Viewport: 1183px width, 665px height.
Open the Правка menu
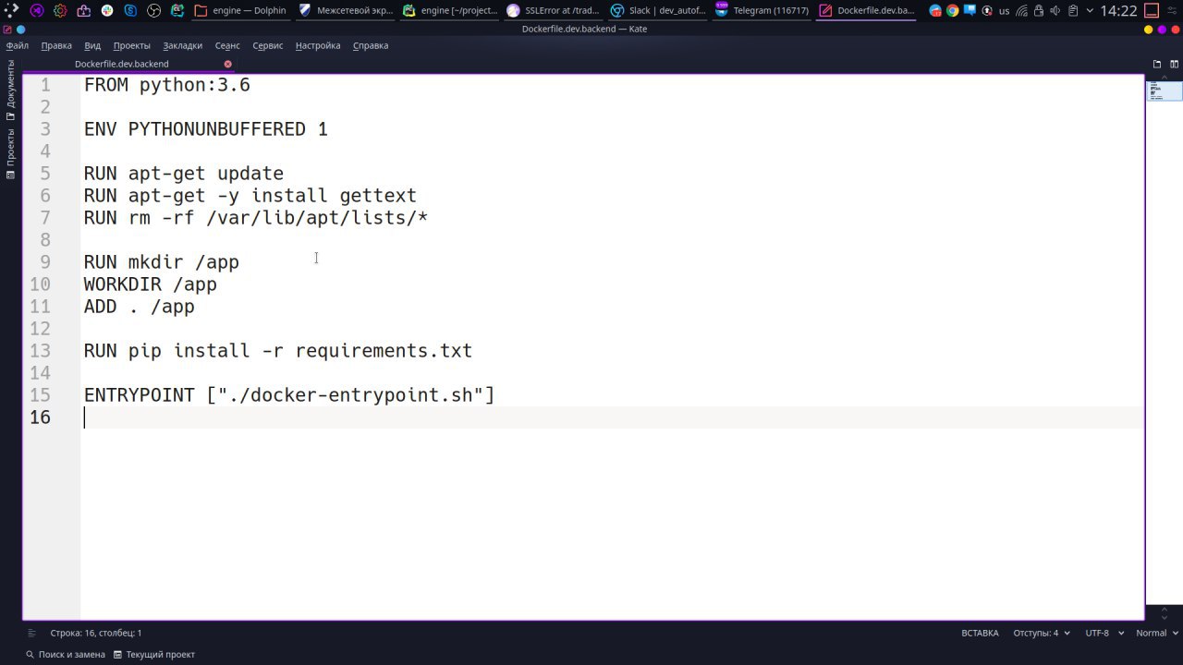pos(56,45)
